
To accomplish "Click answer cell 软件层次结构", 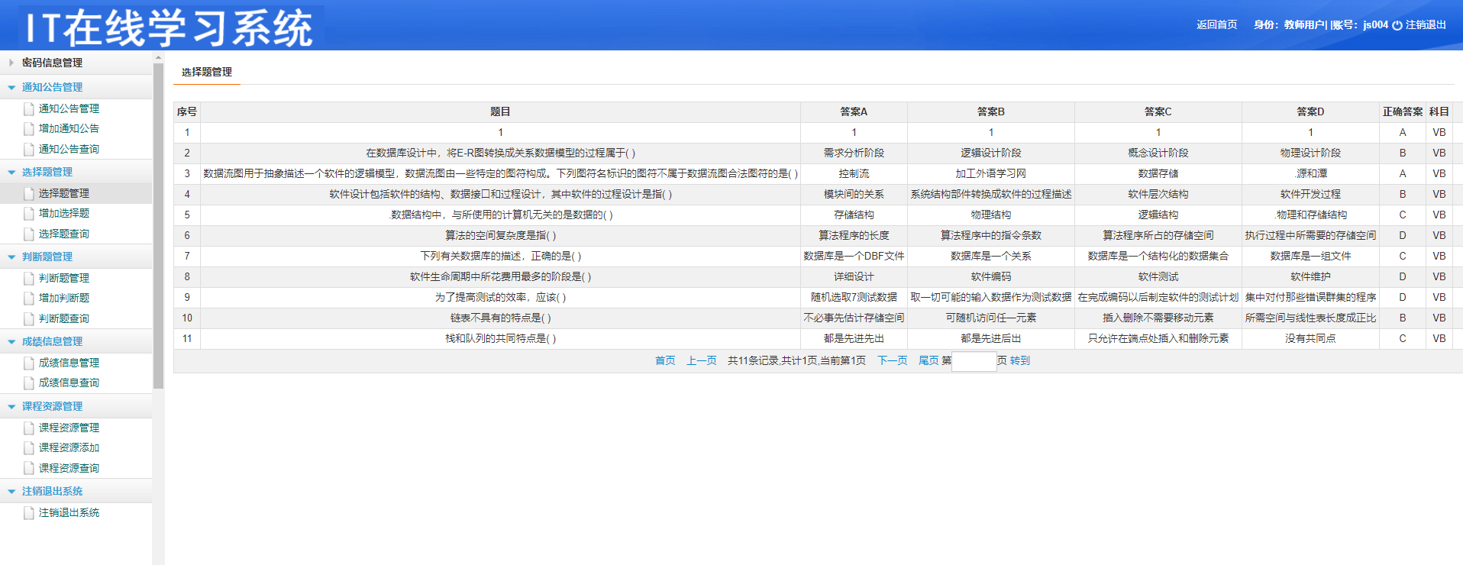I will point(1158,194).
